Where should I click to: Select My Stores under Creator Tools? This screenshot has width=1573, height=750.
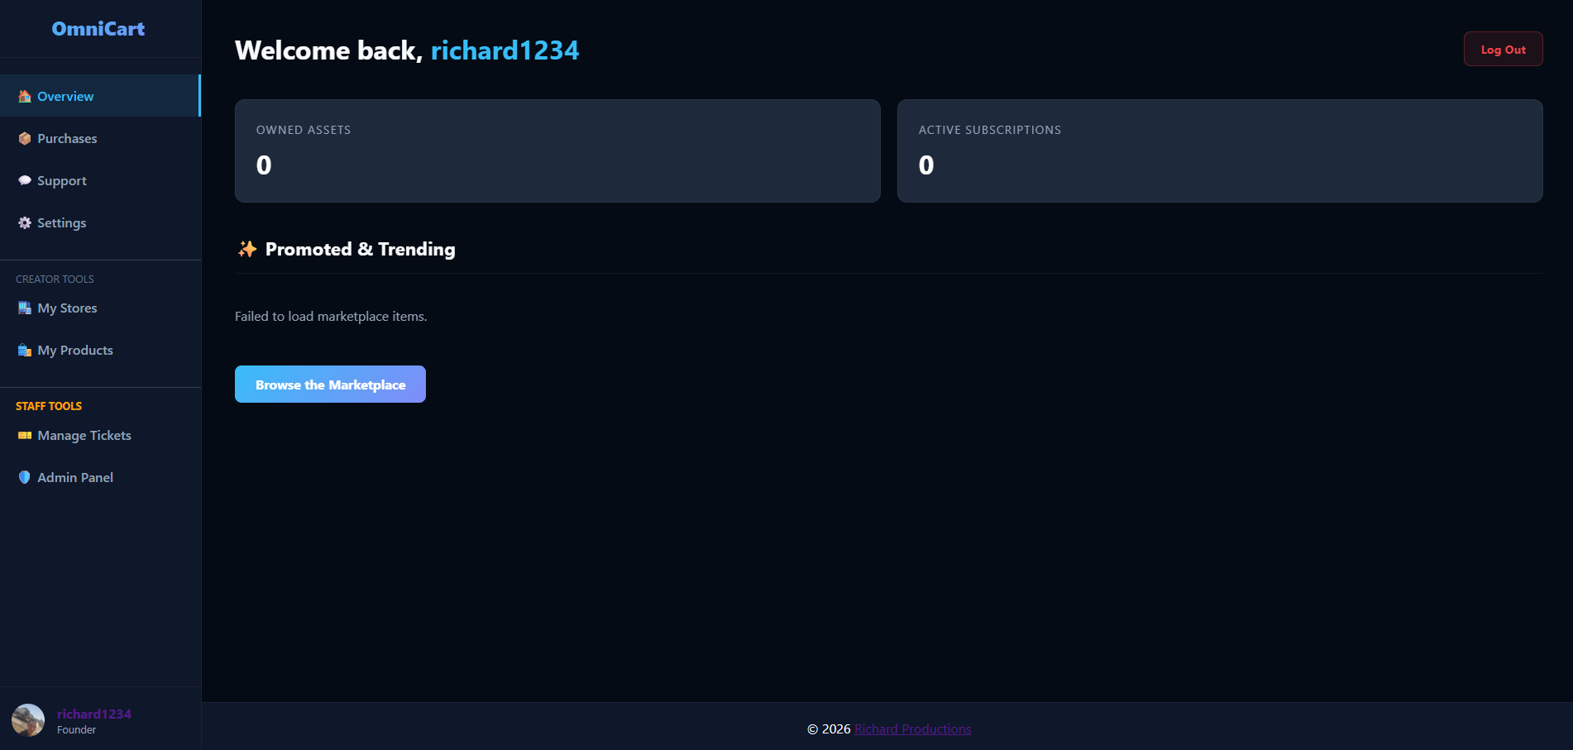pos(68,308)
